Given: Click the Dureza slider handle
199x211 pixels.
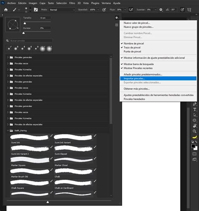Looking at the screenshot, I should pos(24,33).
